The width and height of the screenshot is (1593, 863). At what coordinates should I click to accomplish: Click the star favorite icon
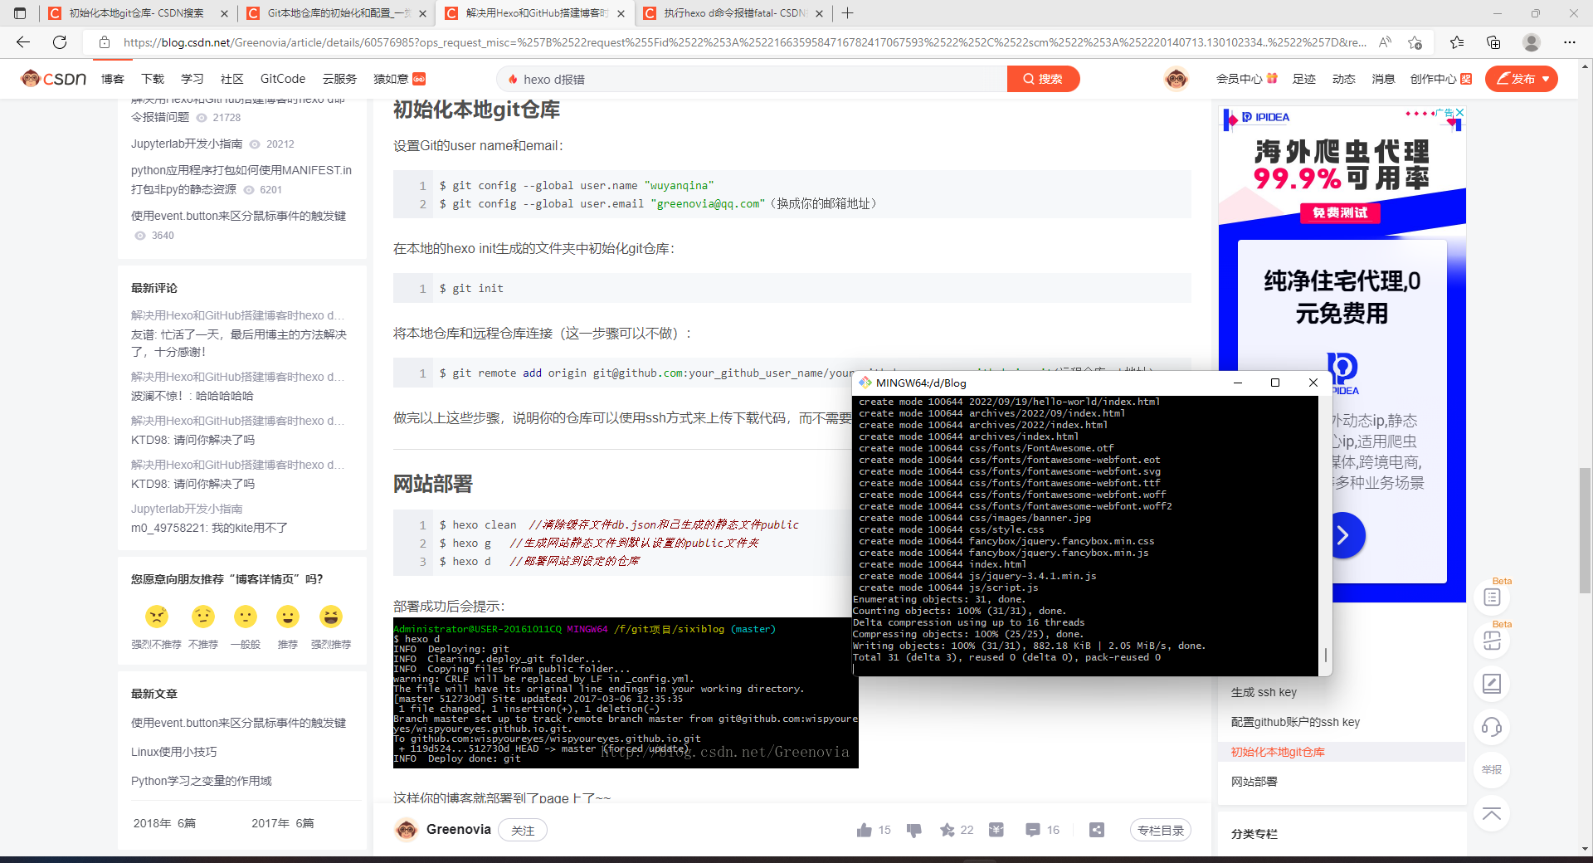[x=947, y=830]
